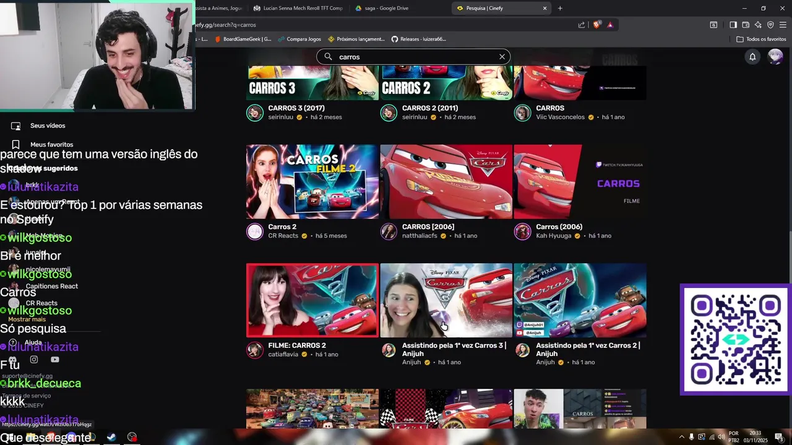This screenshot has width=792, height=445.
Task: Open the Próximos lançamentos bookmark
Action: pos(356,39)
